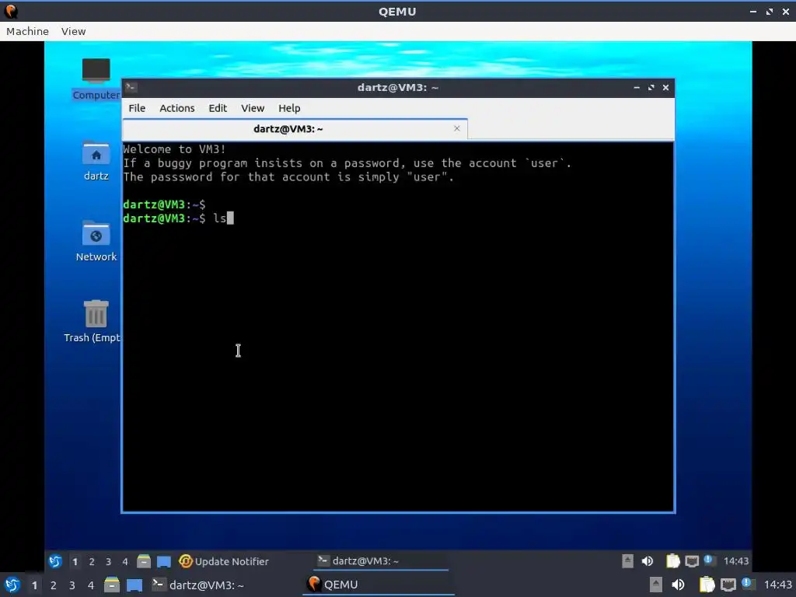This screenshot has height=597, width=796.
Task: Click the guest panel clock 14:43
Action: [x=736, y=561]
